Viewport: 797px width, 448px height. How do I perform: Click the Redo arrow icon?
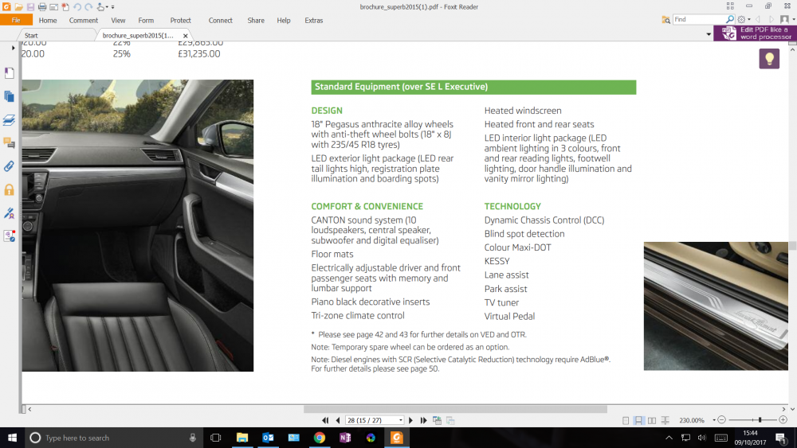click(x=88, y=6)
